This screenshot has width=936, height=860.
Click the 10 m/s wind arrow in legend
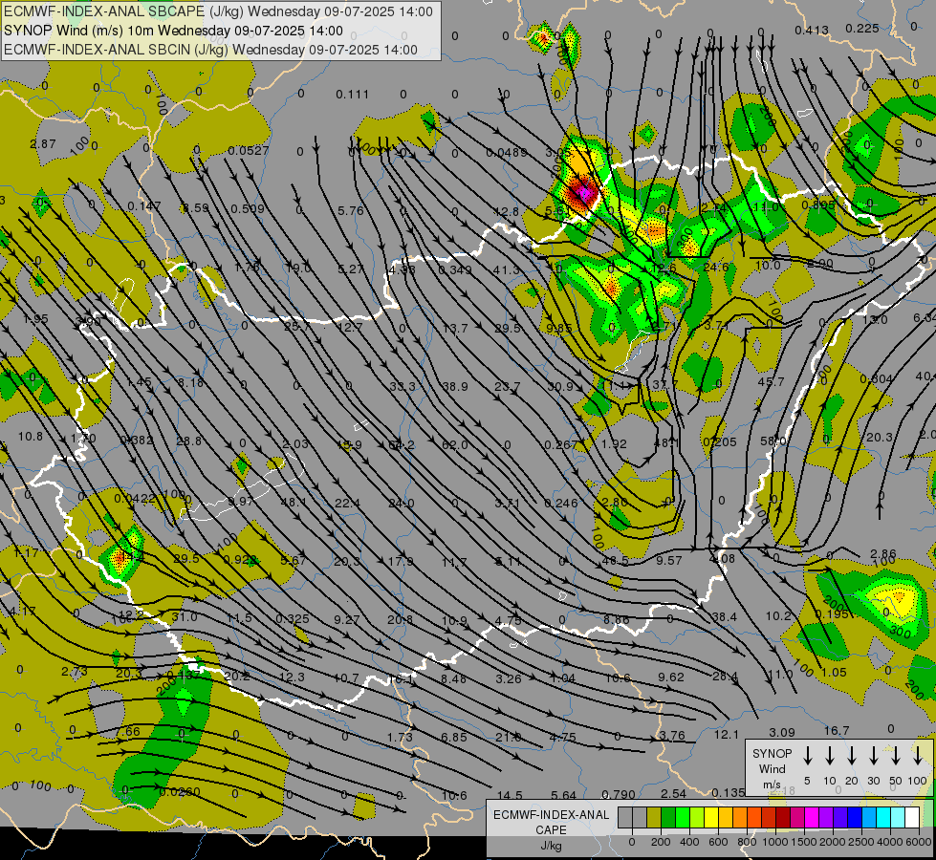pos(830,756)
